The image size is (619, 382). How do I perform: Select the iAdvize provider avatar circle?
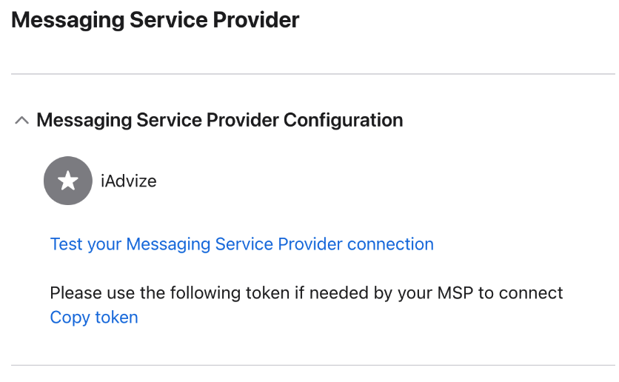click(68, 181)
